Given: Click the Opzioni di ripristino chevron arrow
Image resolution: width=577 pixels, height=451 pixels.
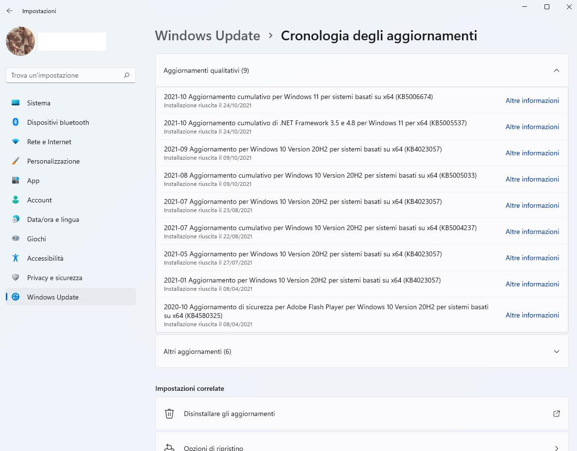Looking at the screenshot, I should click(557, 448).
